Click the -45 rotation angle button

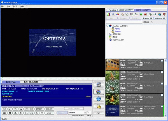(x=42, y=113)
